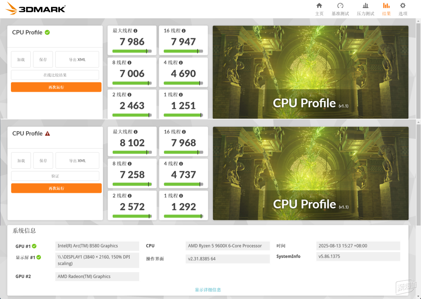421x299 pixels.
Task: Click info icon next to 1 线程 score 1 292
Action: 181,196
